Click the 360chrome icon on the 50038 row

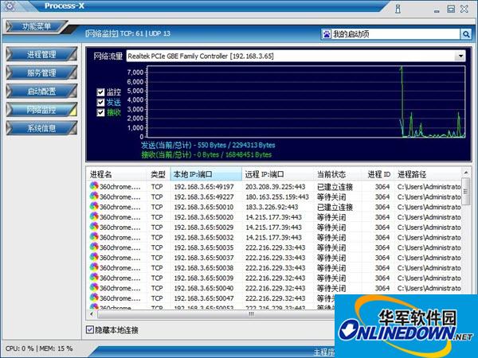(94, 267)
